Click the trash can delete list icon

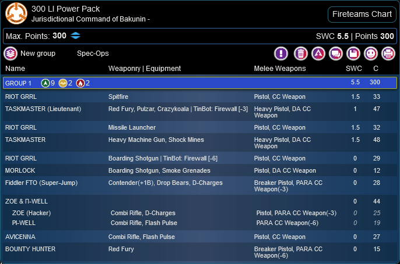(x=301, y=53)
